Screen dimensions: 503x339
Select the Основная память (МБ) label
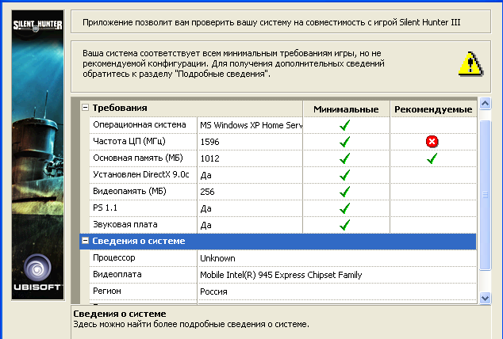(x=138, y=158)
